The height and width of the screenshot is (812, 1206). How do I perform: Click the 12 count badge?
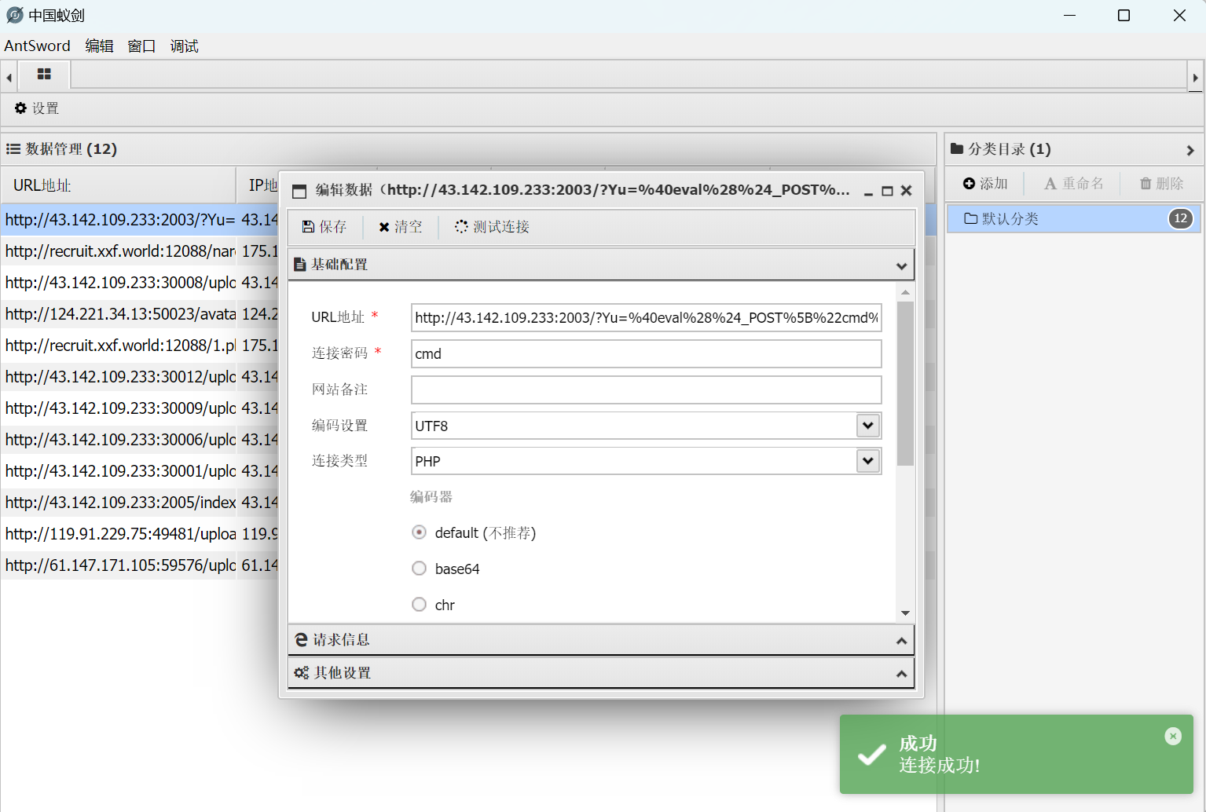click(x=1180, y=218)
